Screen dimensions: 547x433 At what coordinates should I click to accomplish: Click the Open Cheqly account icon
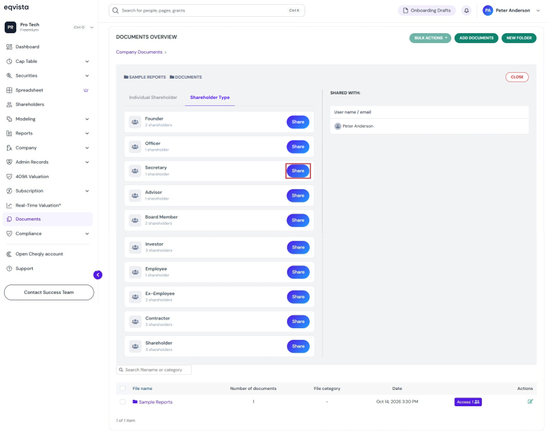[9, 254]
